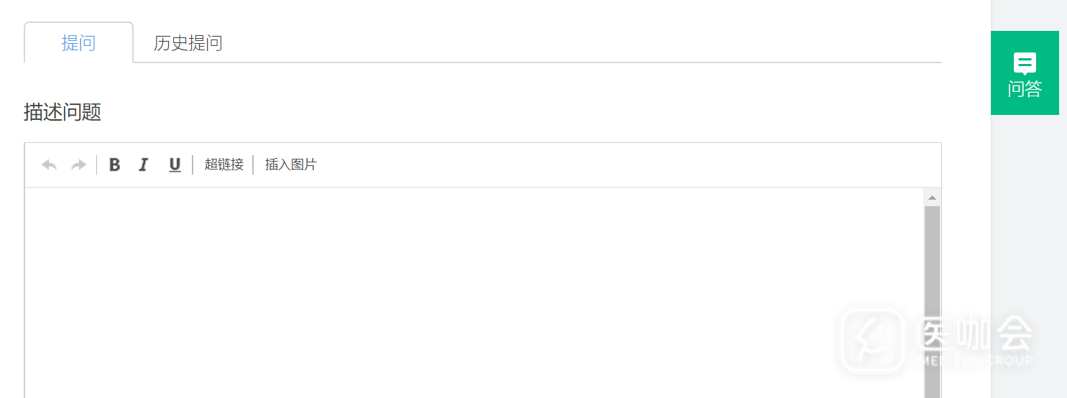
Task: Open the 插入图片 image insert option
Action: tap(290, 165)
